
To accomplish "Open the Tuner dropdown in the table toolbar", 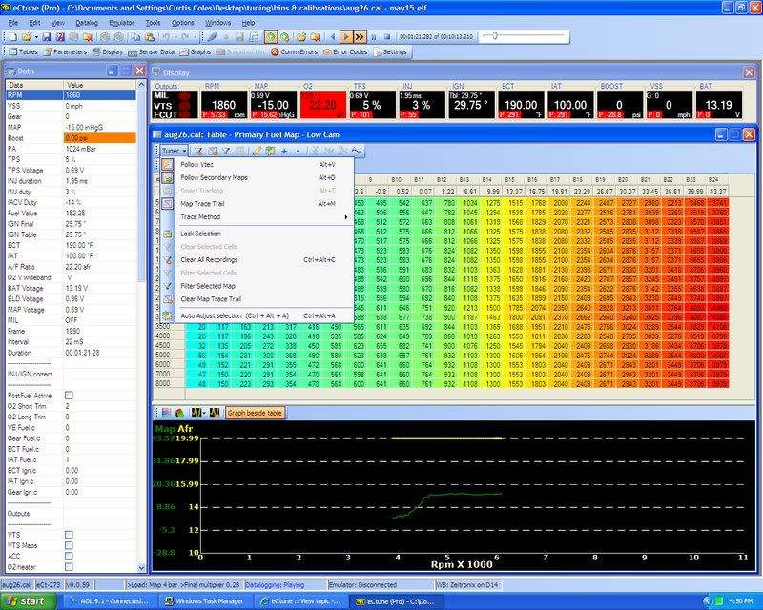I will coord(174,151).
